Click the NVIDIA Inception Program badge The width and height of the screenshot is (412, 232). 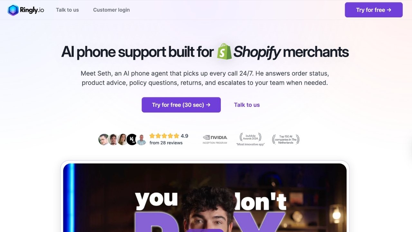tap(215, 139)
